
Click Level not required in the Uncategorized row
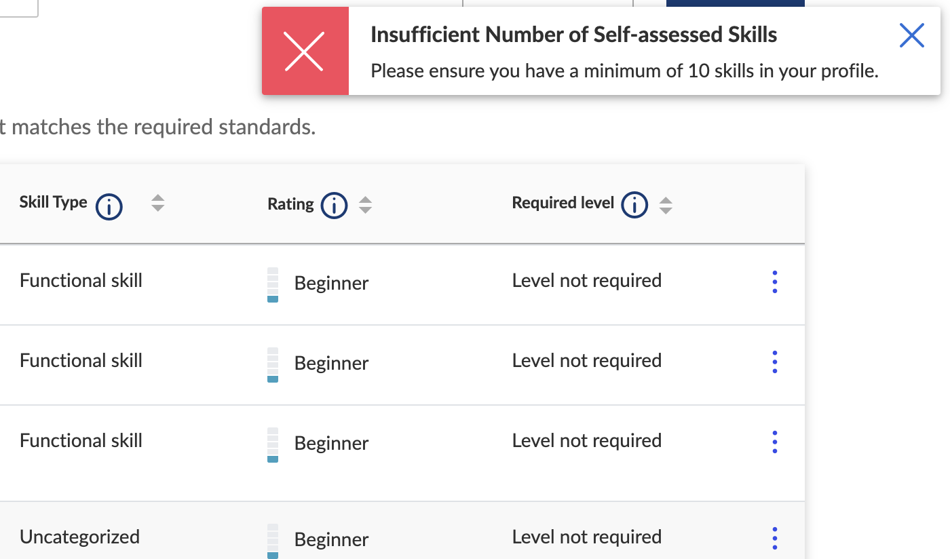[586, 537]
